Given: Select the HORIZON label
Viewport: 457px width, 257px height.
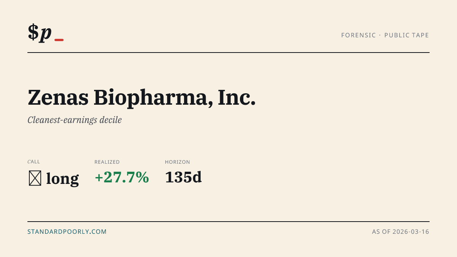Looking at the screenshot, I should [x=177, y=162].
